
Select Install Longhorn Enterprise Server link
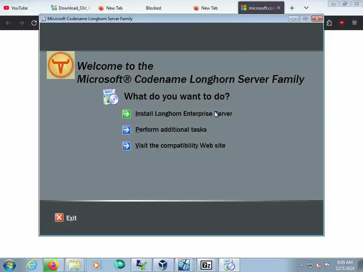(x=184, y=114)
